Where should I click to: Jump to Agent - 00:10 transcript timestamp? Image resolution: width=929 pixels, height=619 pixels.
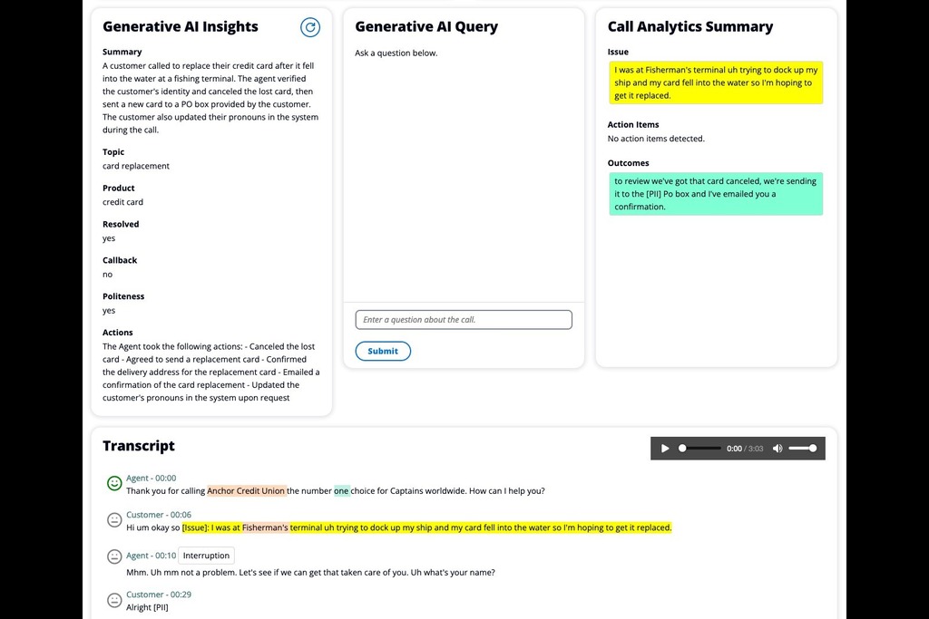coord(152,556)
